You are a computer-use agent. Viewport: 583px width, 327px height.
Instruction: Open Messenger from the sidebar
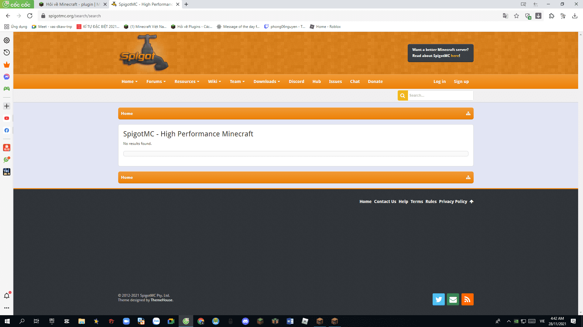(x=7, y=77)
